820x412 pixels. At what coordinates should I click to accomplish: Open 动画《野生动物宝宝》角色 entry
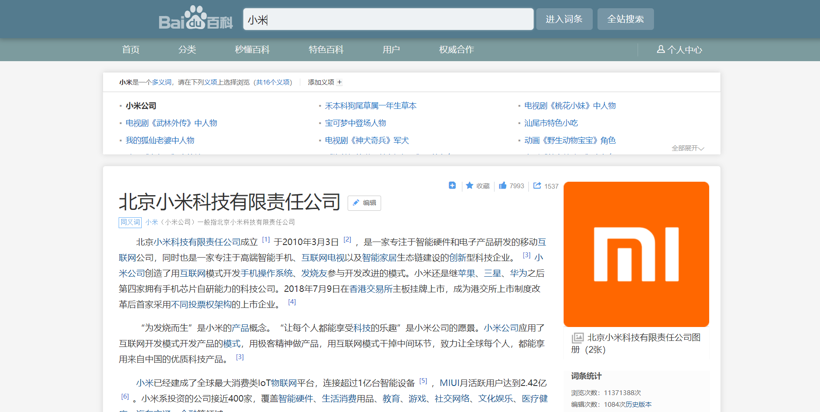(x=570, y=140)
